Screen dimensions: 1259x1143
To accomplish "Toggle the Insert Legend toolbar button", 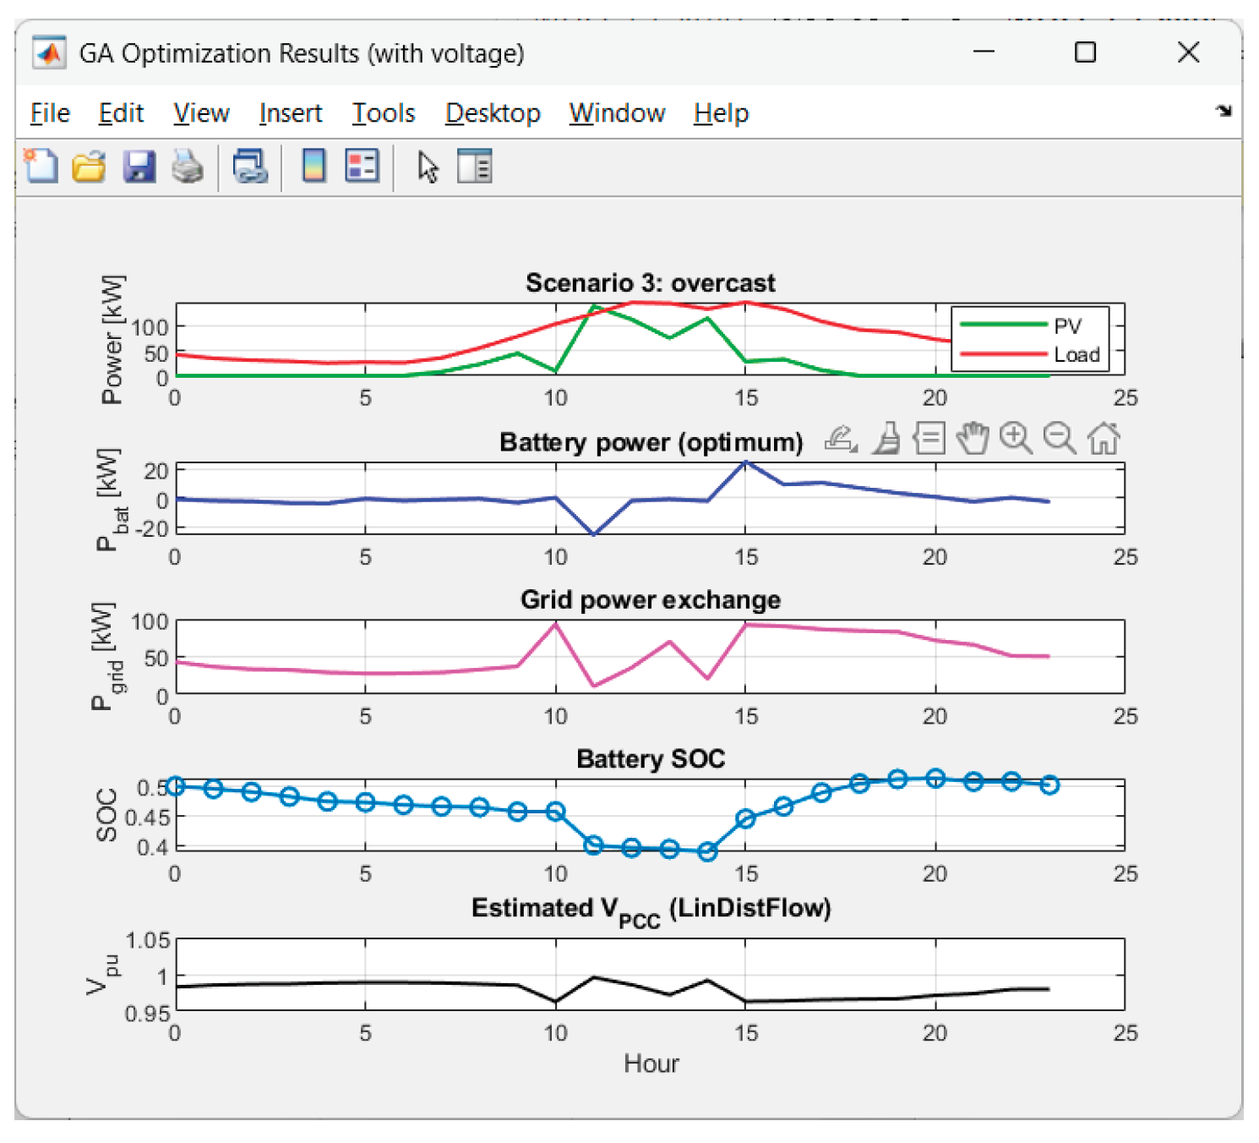I will (362, 167).
